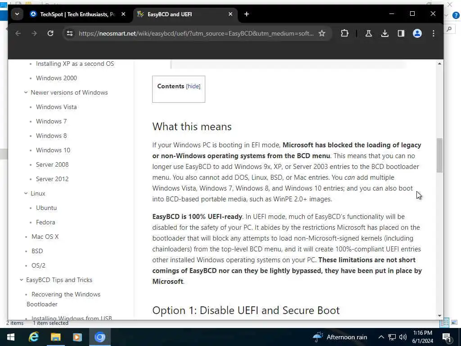Viewport: 461px width, 346px height.
Task: Open the clock showing 1:16 PM
Action: (x=422, y=337)
